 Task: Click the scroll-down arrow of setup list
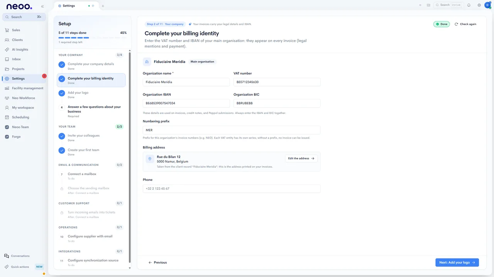pyautogui.click(x=130, y=268)
